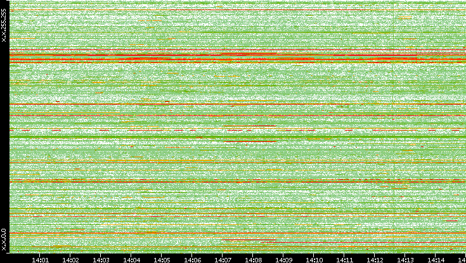
Task: Click the 14:08 time axis label
Action: click(253, 260)
